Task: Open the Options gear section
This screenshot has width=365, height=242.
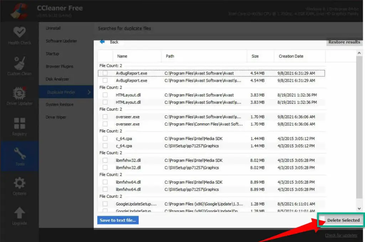Action: click(x=20, y=186)
